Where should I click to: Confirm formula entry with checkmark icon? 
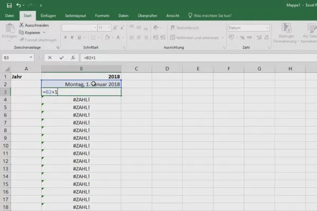click(61, 57)
